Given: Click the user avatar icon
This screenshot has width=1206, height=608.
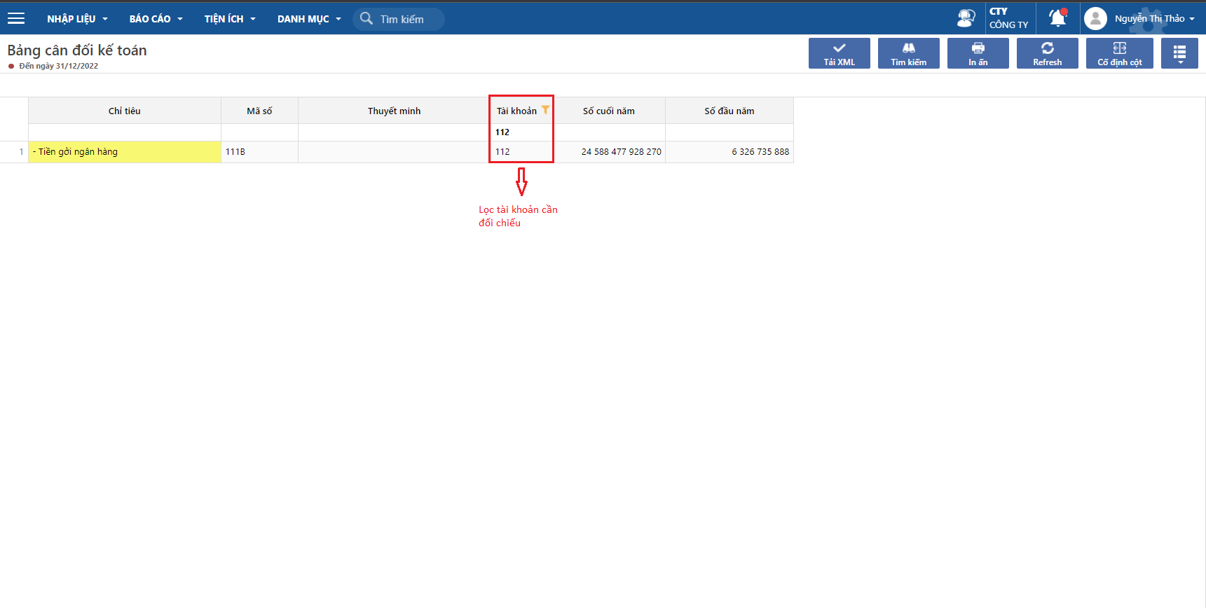Looking at the screenshot, I should coord(1095,19).
